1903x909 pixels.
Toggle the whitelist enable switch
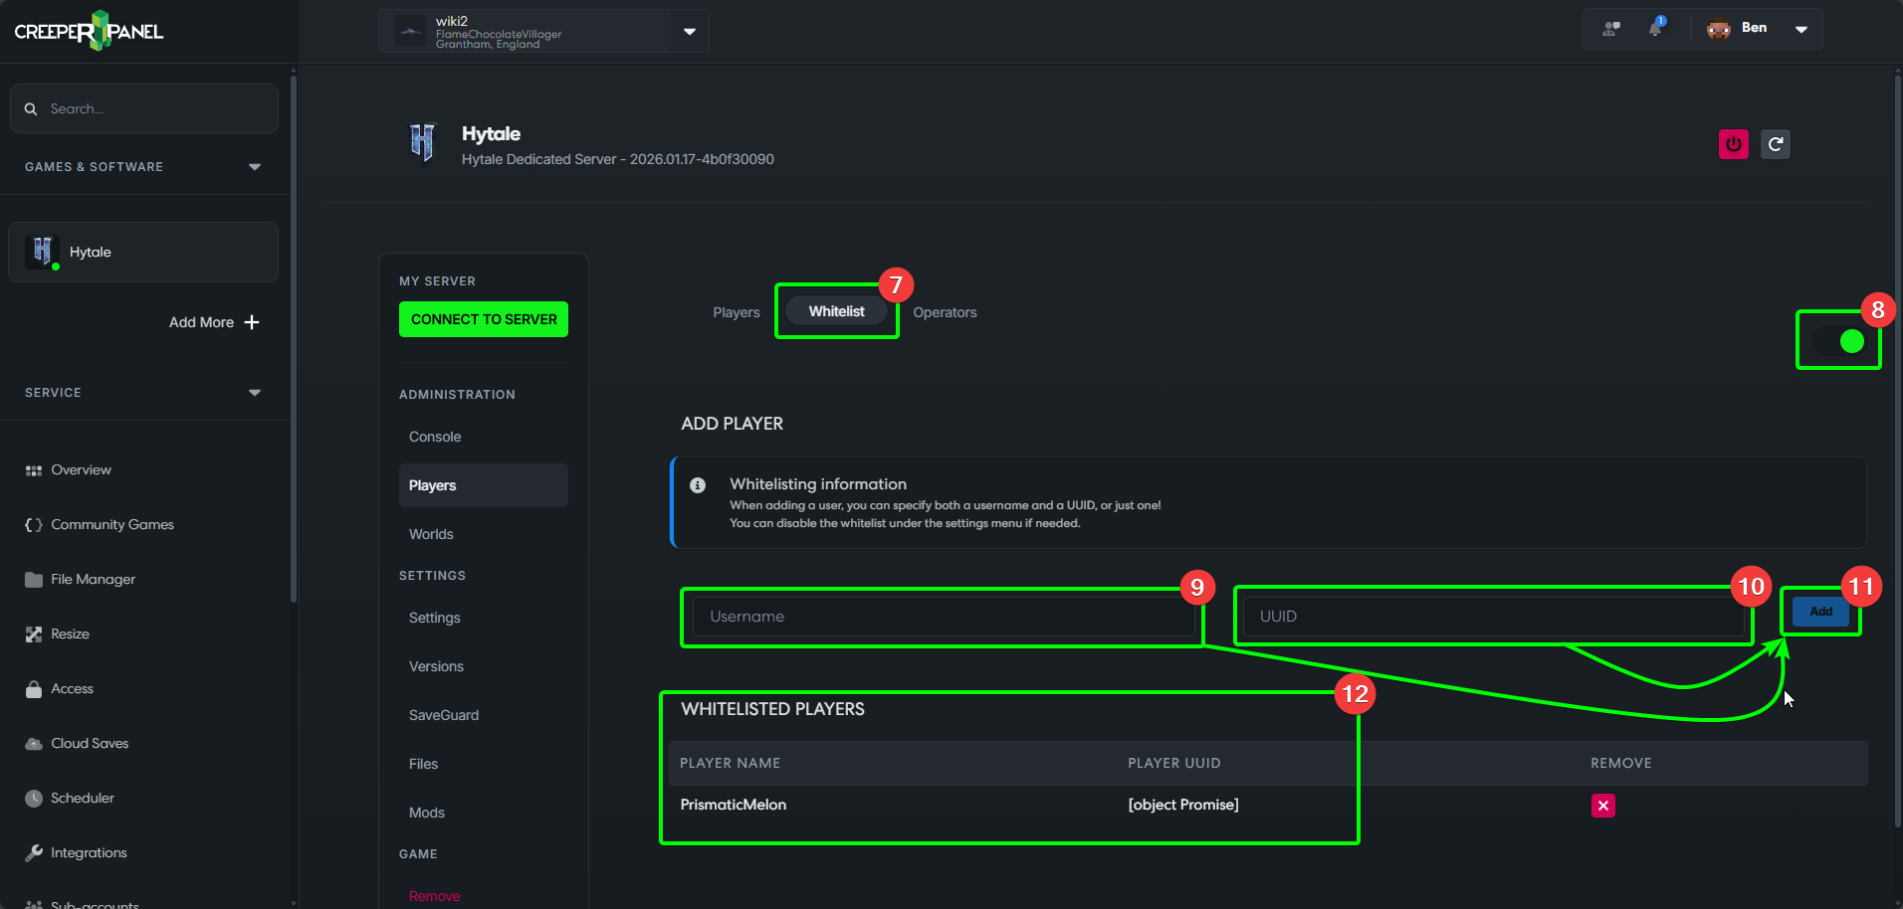click(x=1838, y=341)
